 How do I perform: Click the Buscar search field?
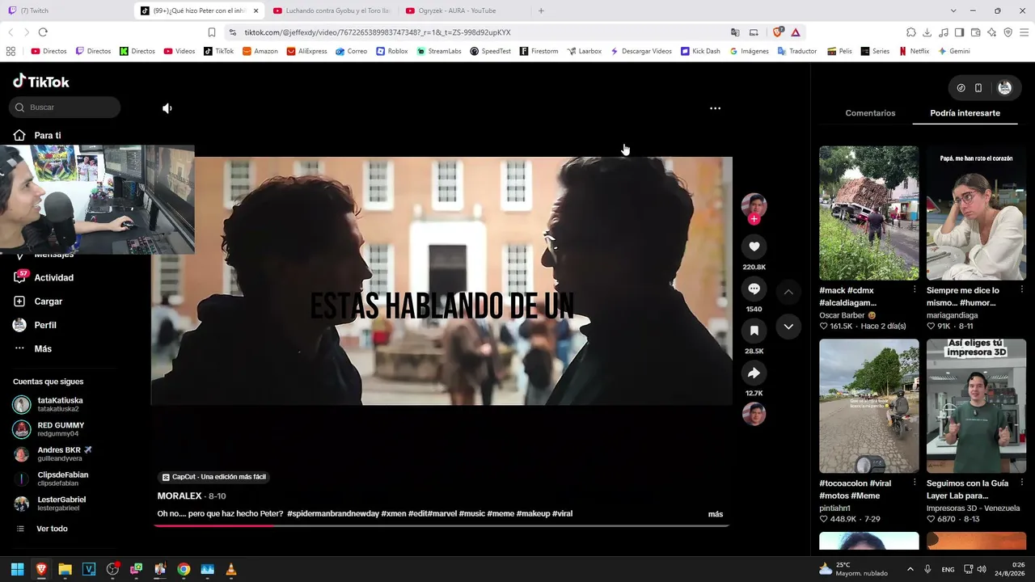click(65, 108)
